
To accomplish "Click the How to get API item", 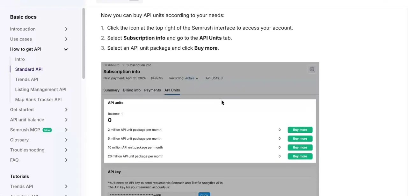I will (25, 49).
